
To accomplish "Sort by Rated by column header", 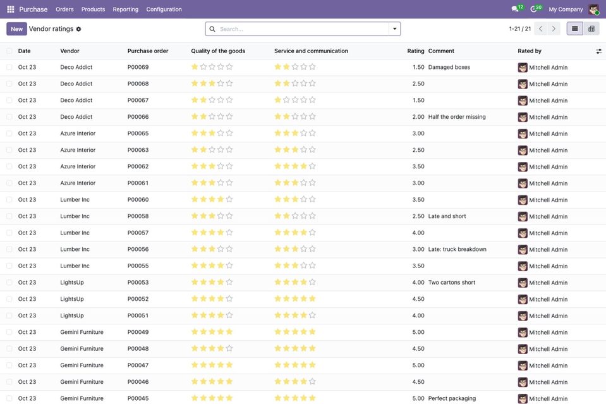I will tap(530, 51).
